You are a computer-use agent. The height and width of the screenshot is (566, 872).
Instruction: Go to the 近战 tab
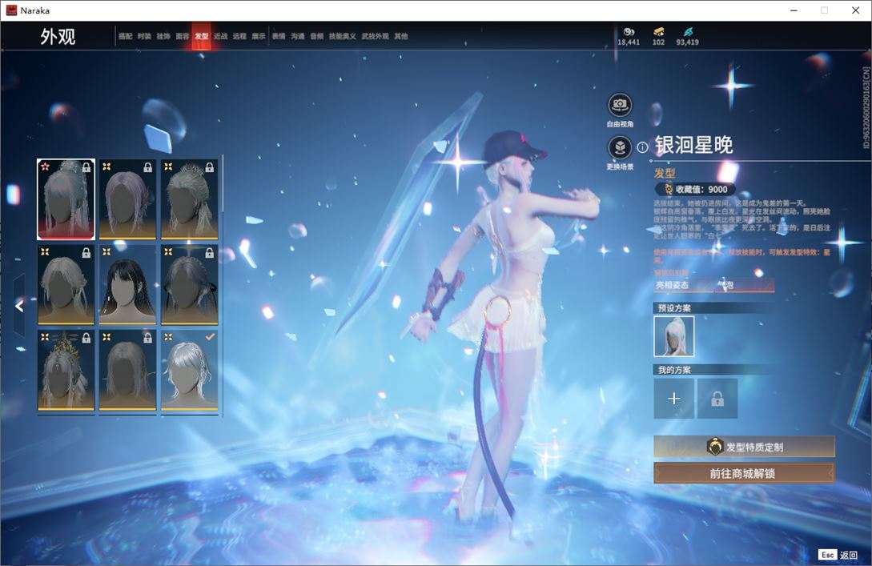tap(221, 36)
